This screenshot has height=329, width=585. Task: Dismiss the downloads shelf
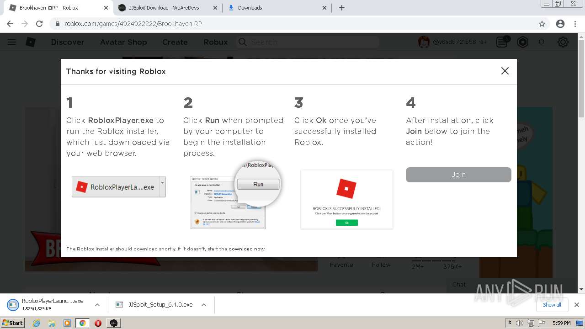point(577,305)
